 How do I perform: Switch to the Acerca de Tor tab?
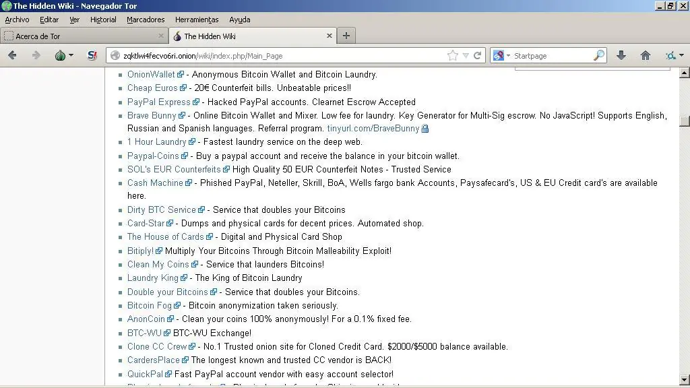[84, 36]
